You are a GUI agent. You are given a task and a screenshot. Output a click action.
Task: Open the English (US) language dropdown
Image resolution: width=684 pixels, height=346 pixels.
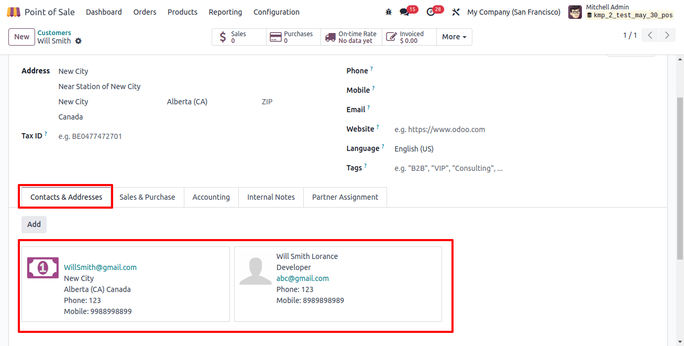[x=524, y=149]
